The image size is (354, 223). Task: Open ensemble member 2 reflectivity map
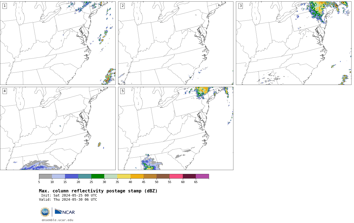pos(176,43)
